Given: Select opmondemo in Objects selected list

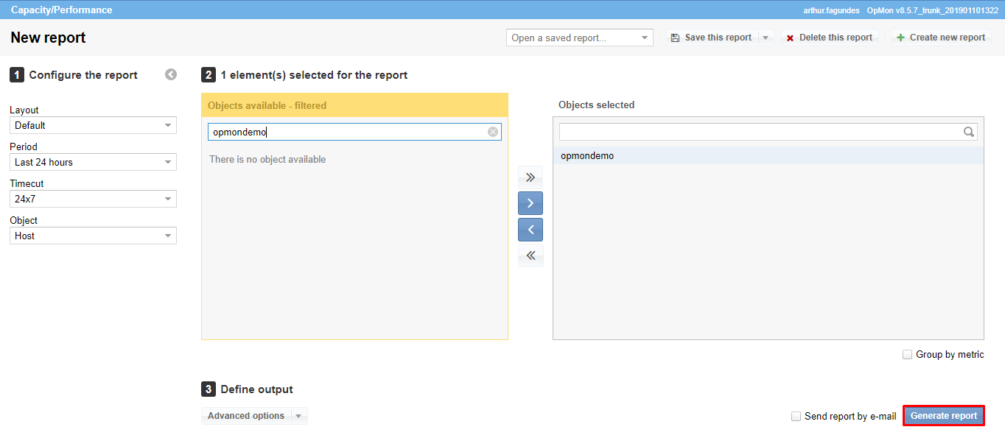Looking at the screenshot, I should (587, 156).
